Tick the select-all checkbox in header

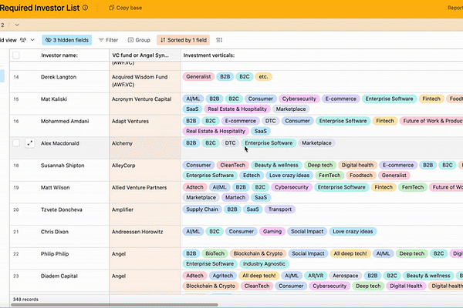pos(16,55)
